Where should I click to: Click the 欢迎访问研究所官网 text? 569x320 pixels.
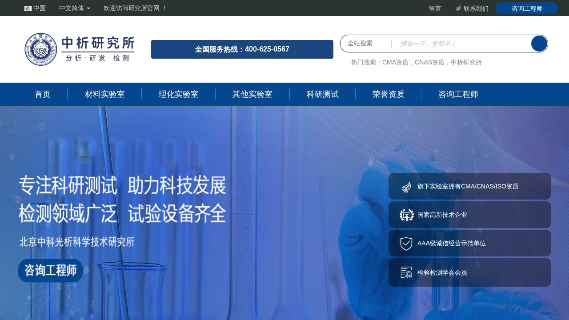coord(135,8)
